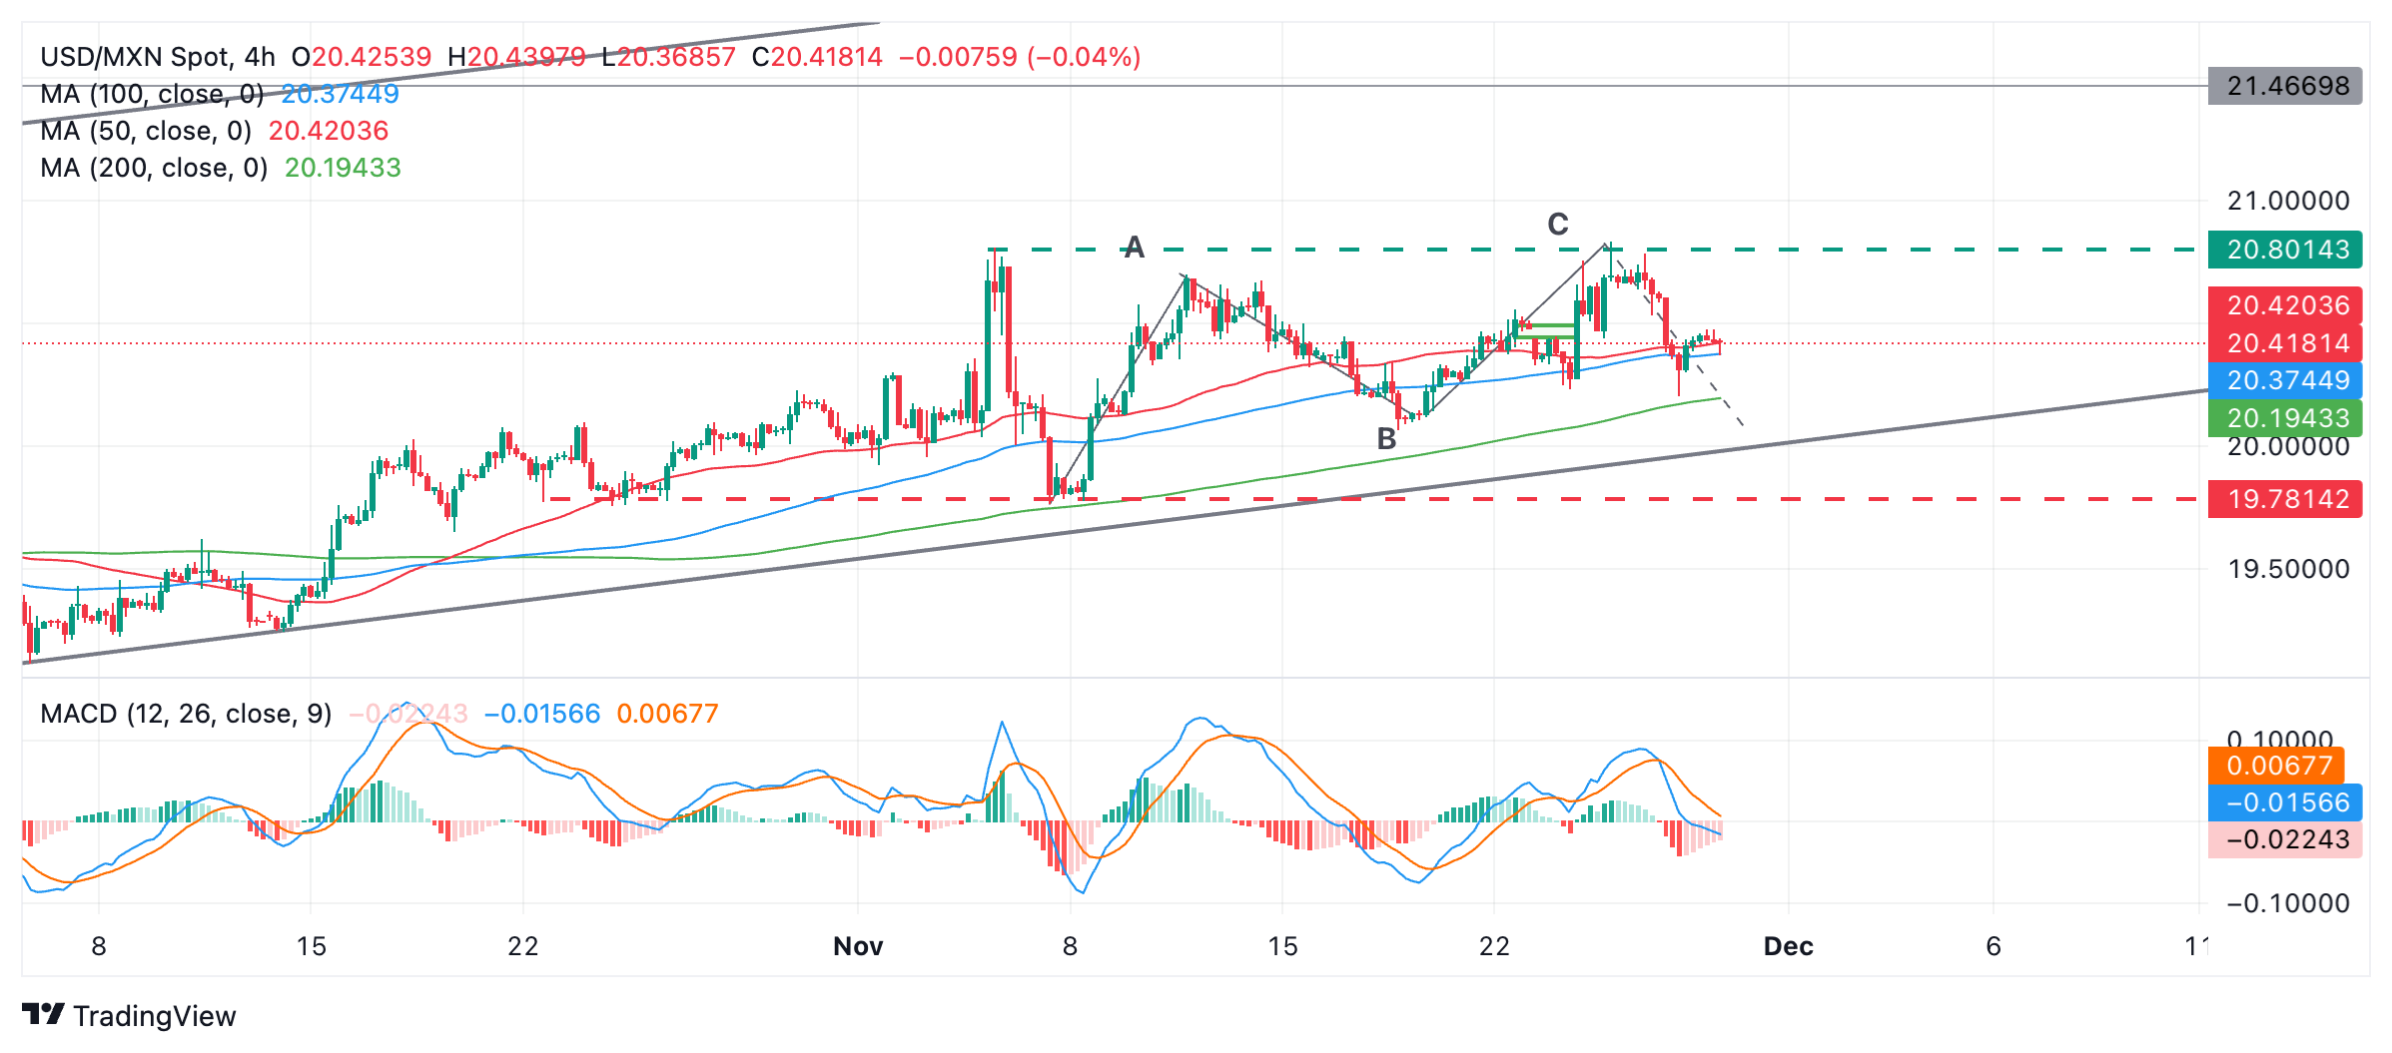Click the 21.00000 price axis tick

pos(2287,201)
